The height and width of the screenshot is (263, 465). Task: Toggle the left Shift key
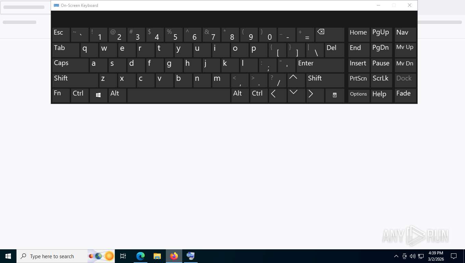click(x=75, y=80)
